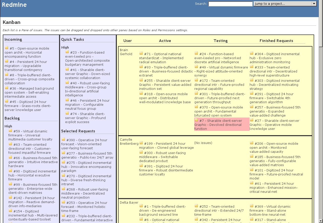Open issue #300 Robust user-facing middleware
Image resolution: width=323 pixels, height=223 pixels.
[x=162, y=157]
